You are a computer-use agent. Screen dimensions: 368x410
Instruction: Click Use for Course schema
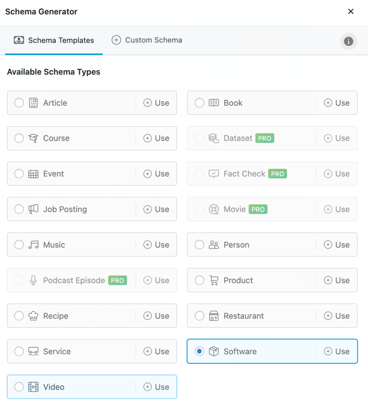click(x=156, y=138)
